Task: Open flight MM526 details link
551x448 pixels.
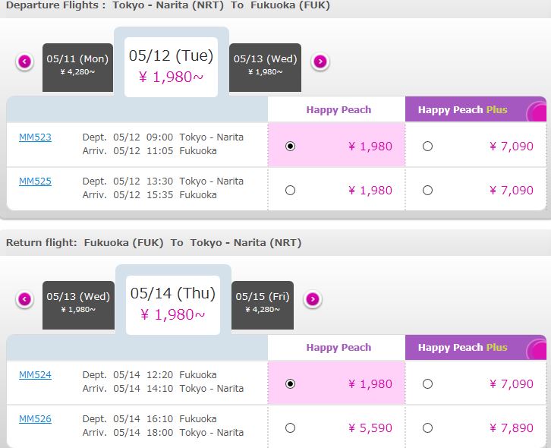Action: tap(35, 419)
